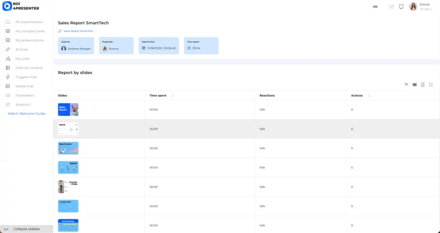Open Emma's profile avatar

pyautogui.click(x=413, y=6)
